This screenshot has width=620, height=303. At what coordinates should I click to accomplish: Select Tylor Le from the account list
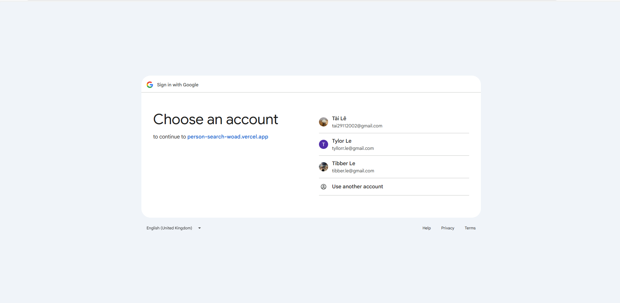pyautogui.click(x=342, y=141)
